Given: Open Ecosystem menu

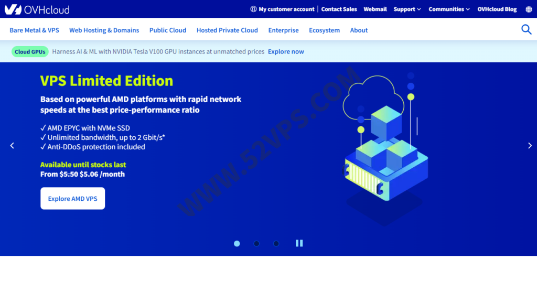Looking at the screenshot, I should click(x=324, y=30).
